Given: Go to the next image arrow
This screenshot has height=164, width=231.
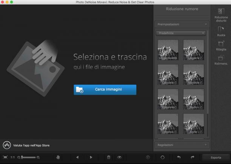Looking at the screenshot, I should (x=91, y=157).
